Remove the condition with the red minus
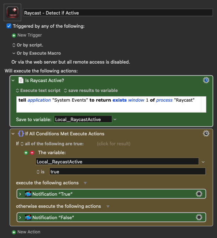217x238 pixels. click(32, 153)
